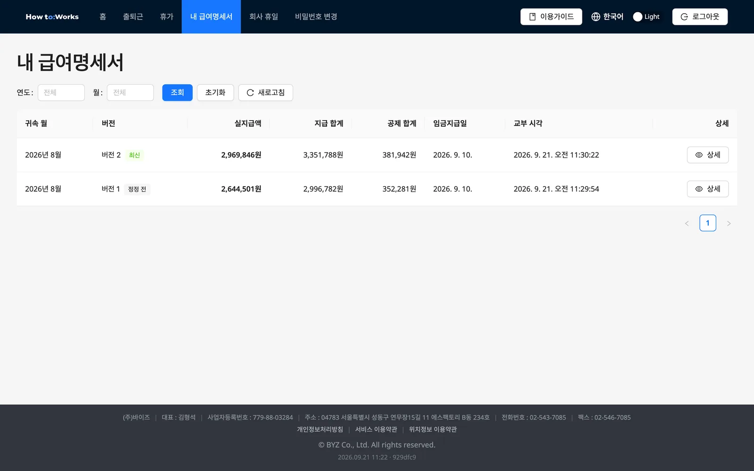Click the How to:Works logo
This screenshot has width=754, height=471.
[x=52, y=16]
